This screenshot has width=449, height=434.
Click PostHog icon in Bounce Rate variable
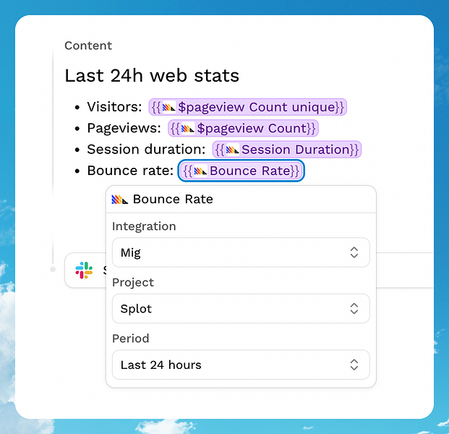coord(200,171)
